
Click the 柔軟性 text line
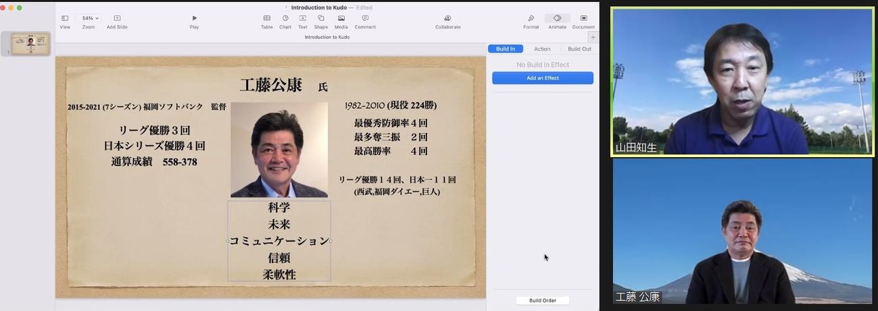pyautogui.click(x=279, y=275)
